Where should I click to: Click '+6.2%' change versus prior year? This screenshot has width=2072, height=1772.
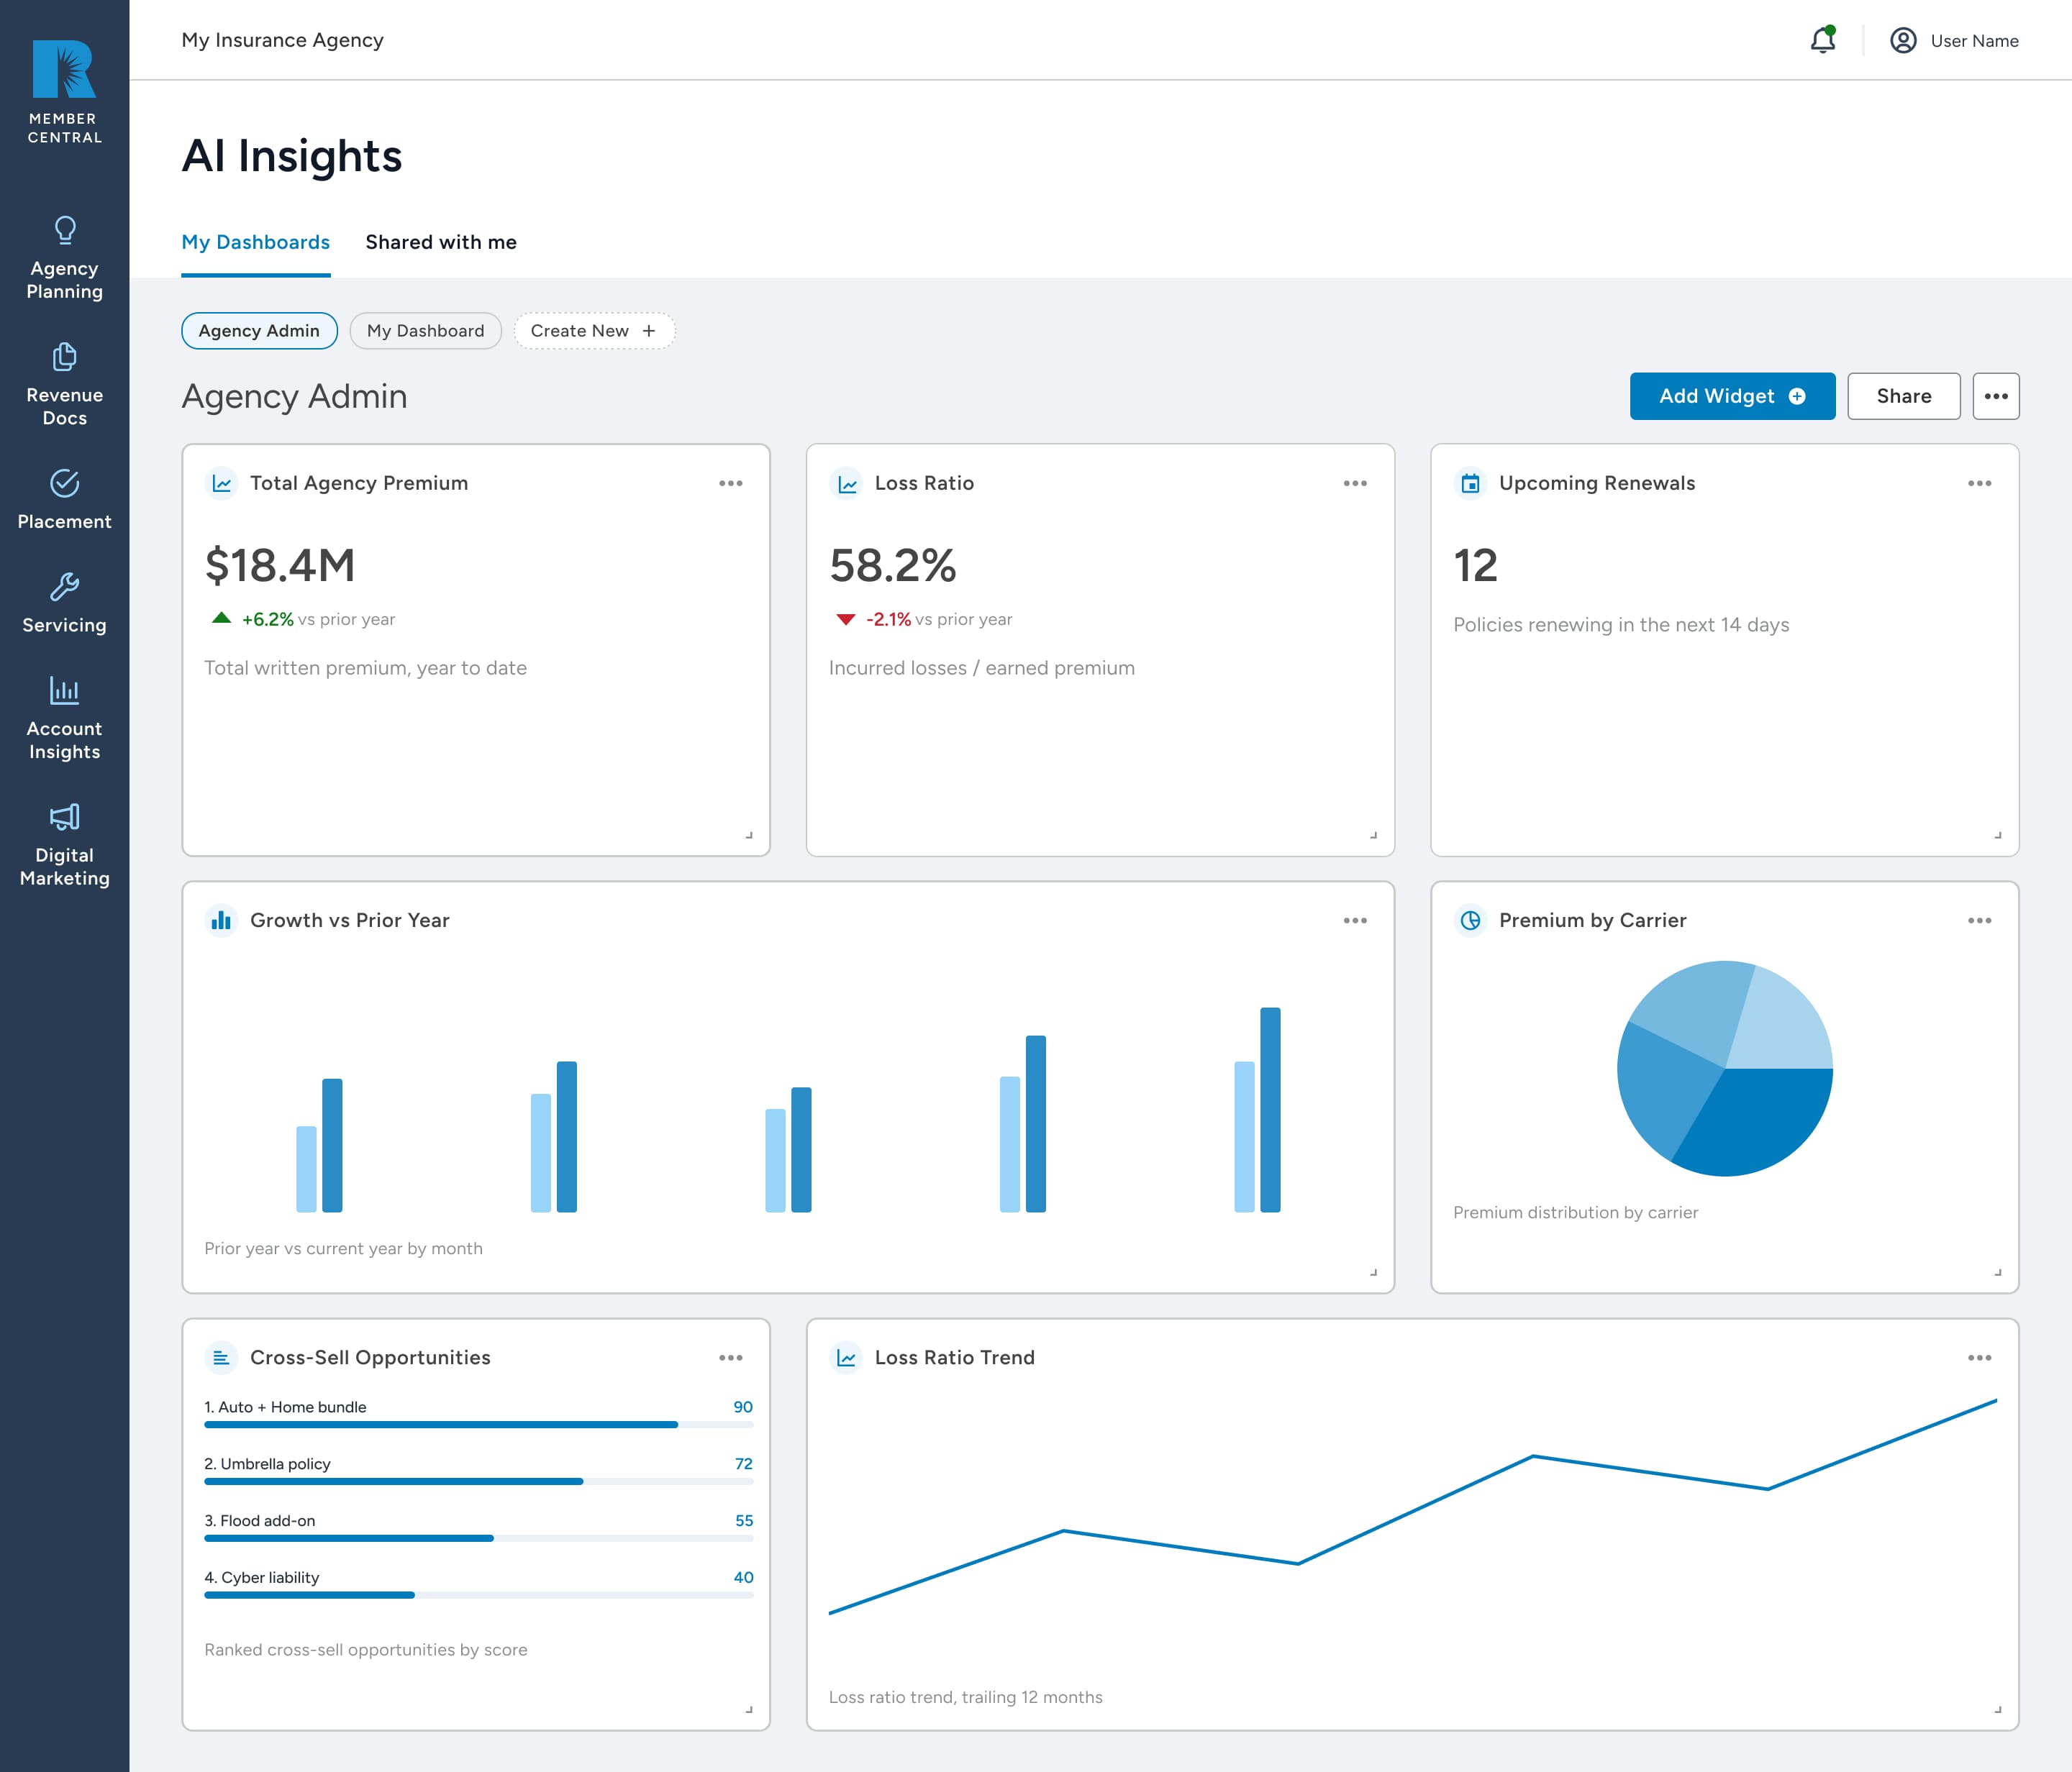(268, 620)
